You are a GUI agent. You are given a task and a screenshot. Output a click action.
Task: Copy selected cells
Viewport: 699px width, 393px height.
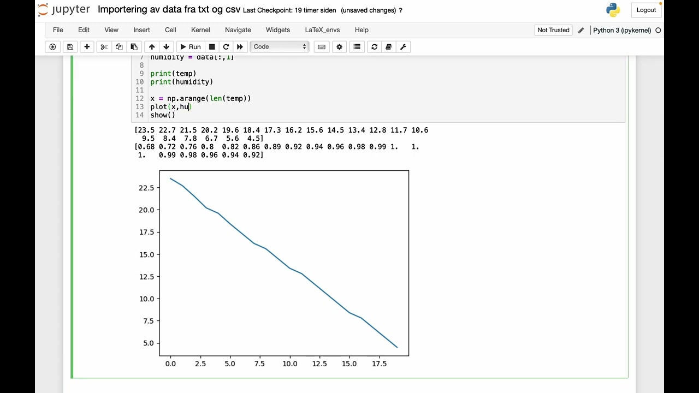(x=119, y=47)
